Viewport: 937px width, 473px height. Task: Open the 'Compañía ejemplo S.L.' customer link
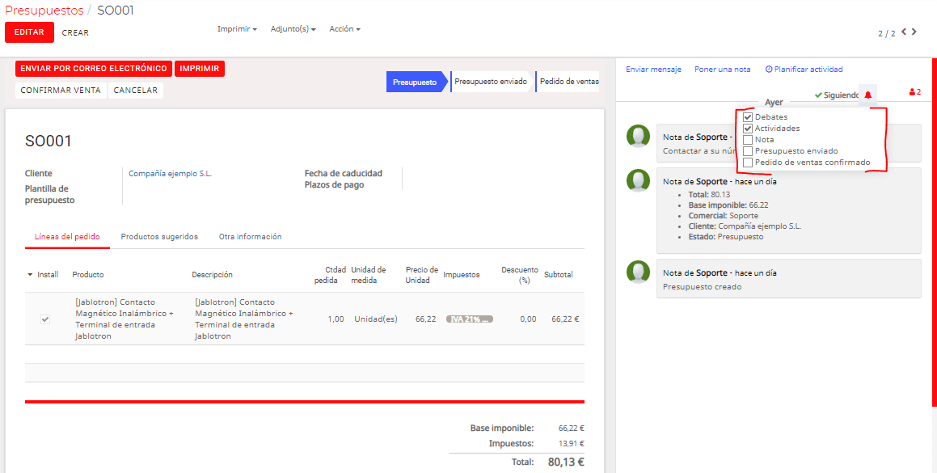coord(171,173)
